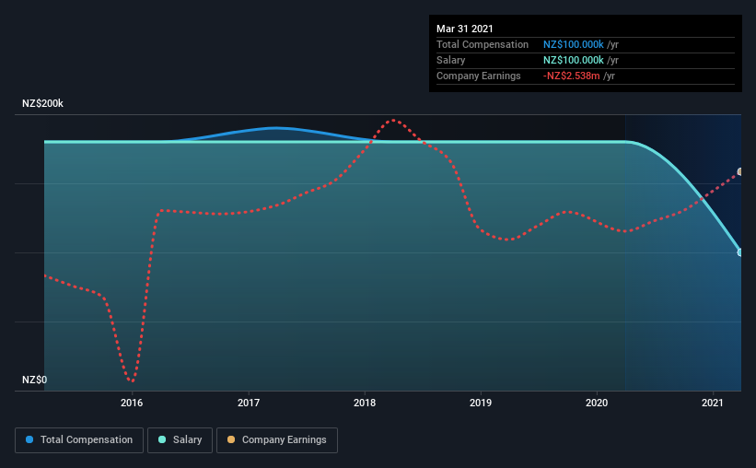756x468 pixels.
Task: Select the salary data point at 2021
Action: [x=740, y=252]
